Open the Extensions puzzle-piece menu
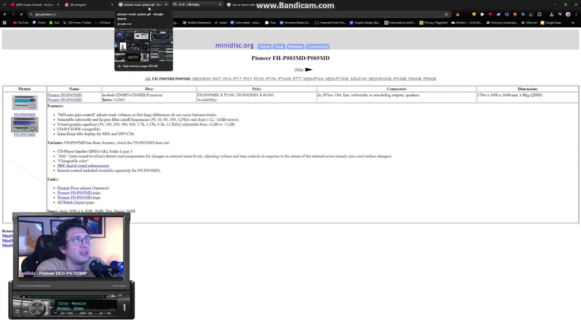The height and width of the screenshot is (327, 581). click(x=539, y=14)
